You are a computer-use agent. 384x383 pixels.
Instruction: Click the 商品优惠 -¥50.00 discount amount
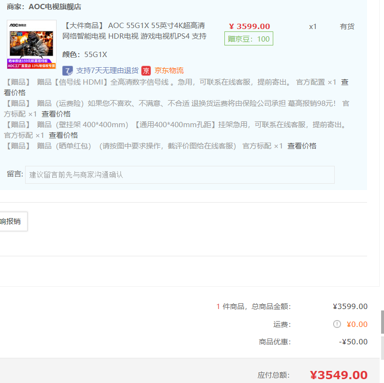click(x=353, y=341)
